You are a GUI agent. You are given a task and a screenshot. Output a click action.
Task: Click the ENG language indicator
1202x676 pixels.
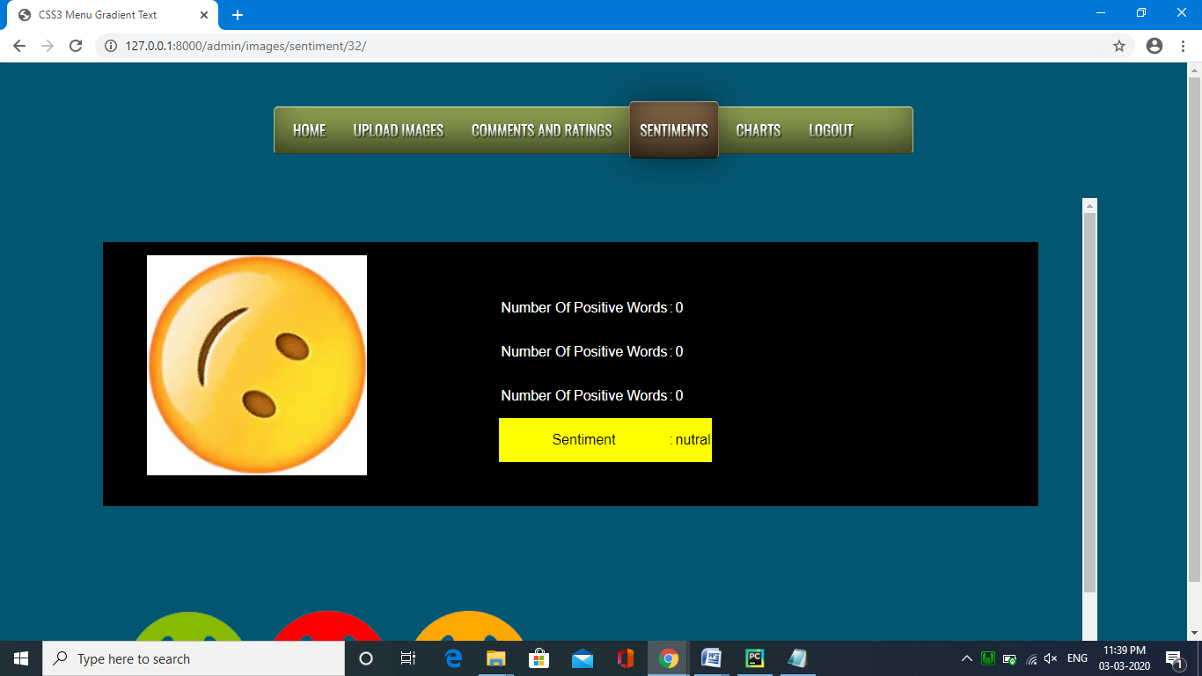click(1077, 658)
